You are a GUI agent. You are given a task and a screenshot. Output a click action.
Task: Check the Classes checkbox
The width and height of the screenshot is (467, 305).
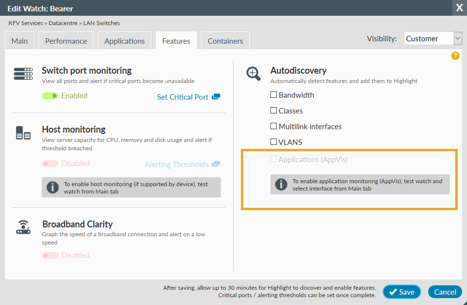(273, 110)
